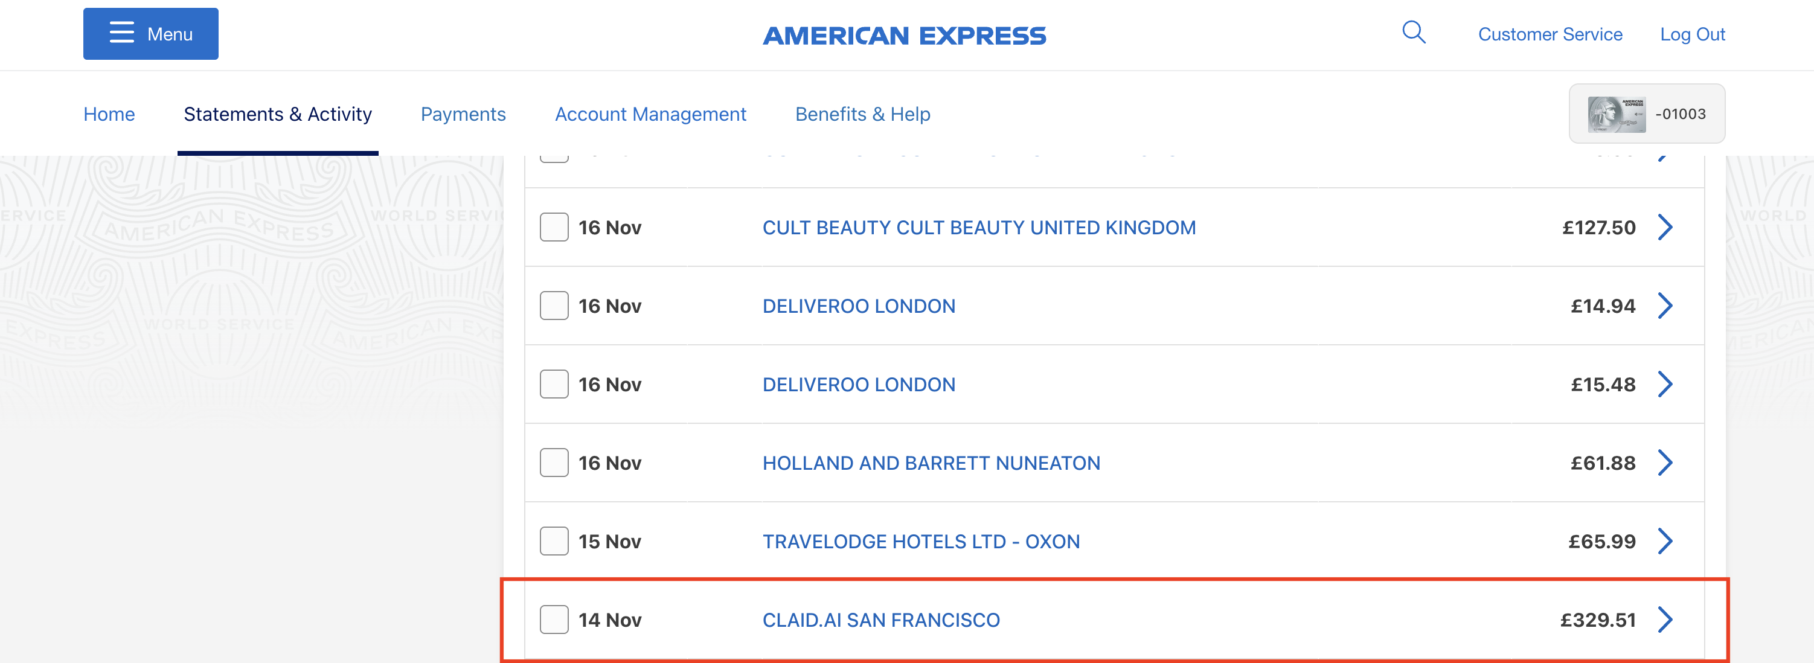Open the hamburger Menu button
Screen dimensions: 1814x663
coord(151,34)
